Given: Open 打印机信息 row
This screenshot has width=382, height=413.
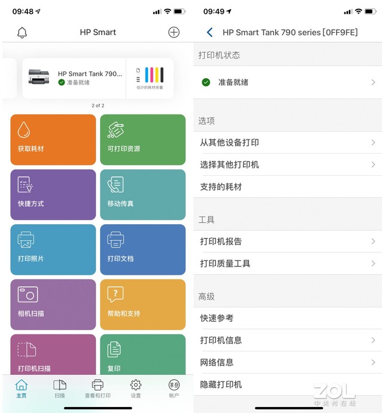Looking at the screenshot, I should coord(288,340).
